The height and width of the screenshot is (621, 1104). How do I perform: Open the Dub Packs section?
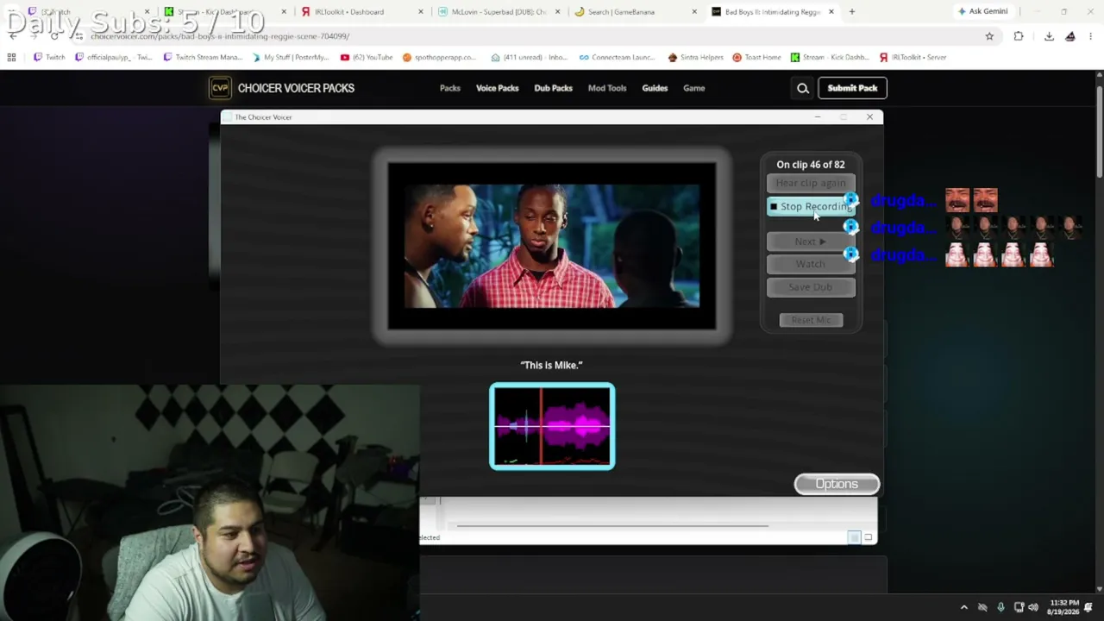(x=553, y=88)
